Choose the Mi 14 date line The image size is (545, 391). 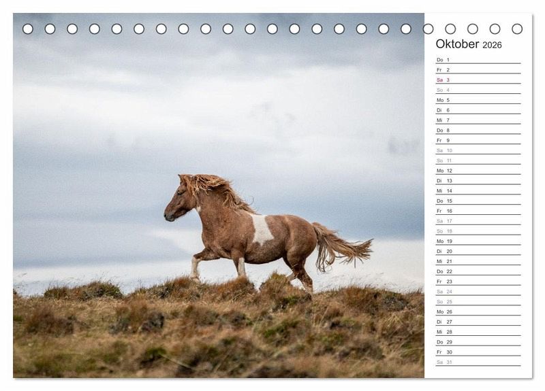click(x=478, y=191)
